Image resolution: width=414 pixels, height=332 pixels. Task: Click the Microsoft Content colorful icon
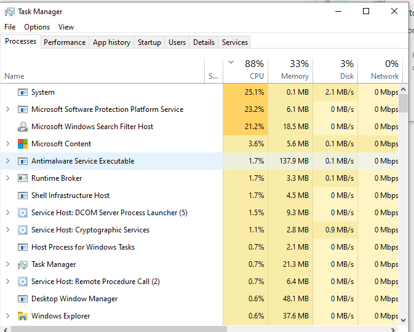click(x=23, y=144)
